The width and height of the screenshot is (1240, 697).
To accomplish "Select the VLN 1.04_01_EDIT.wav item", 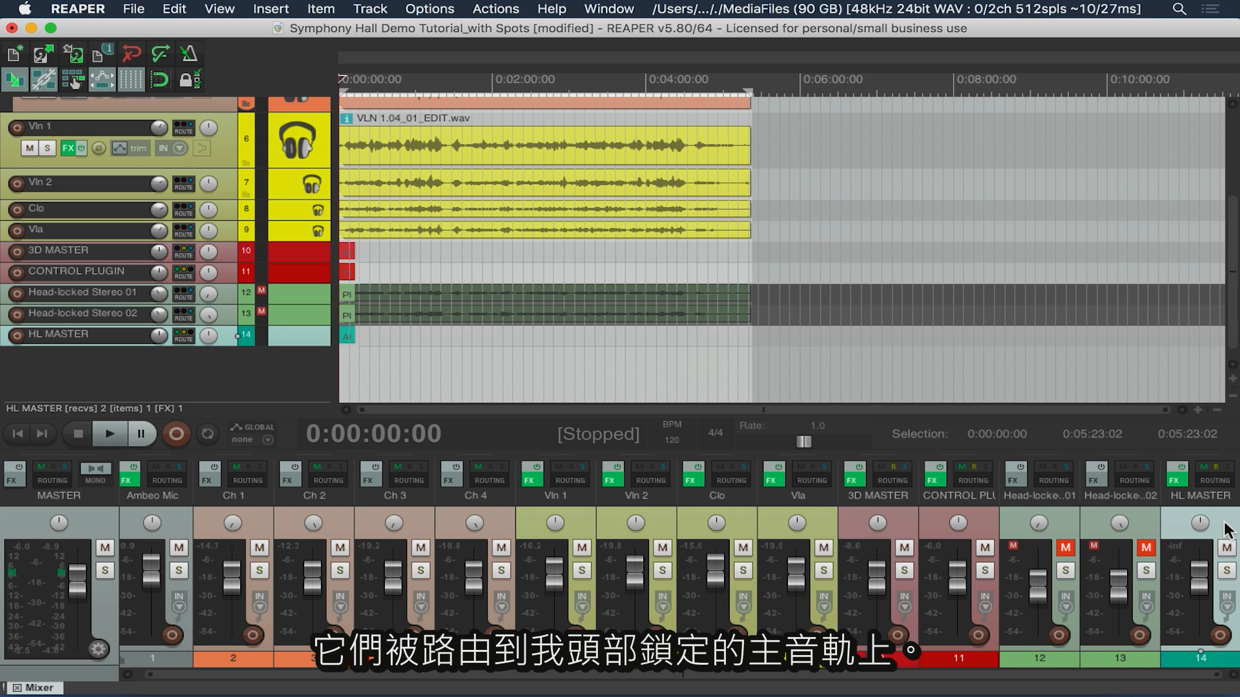I will [544, 145].
